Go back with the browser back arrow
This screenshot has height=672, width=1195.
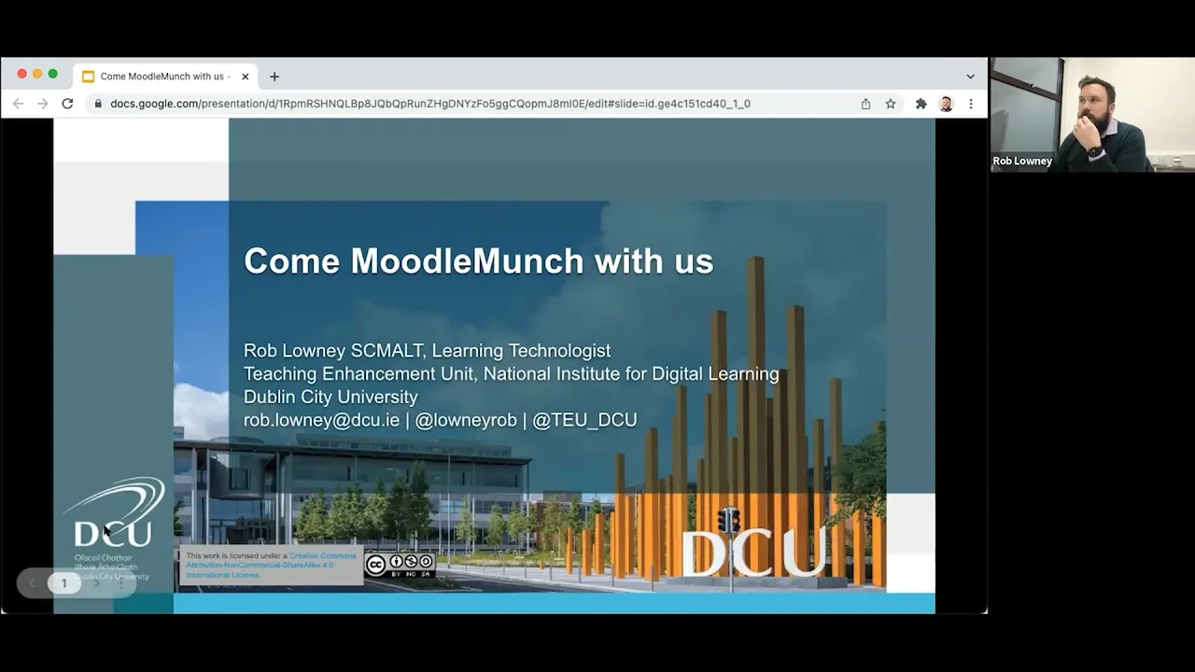pyautogui.click(x=18, y=104)
